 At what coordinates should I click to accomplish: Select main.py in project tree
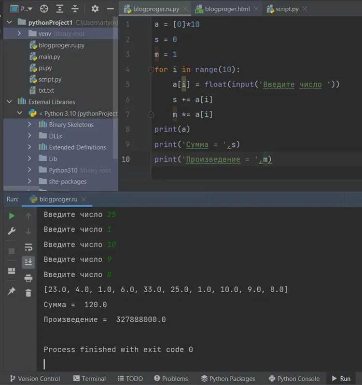coord(49,57)
